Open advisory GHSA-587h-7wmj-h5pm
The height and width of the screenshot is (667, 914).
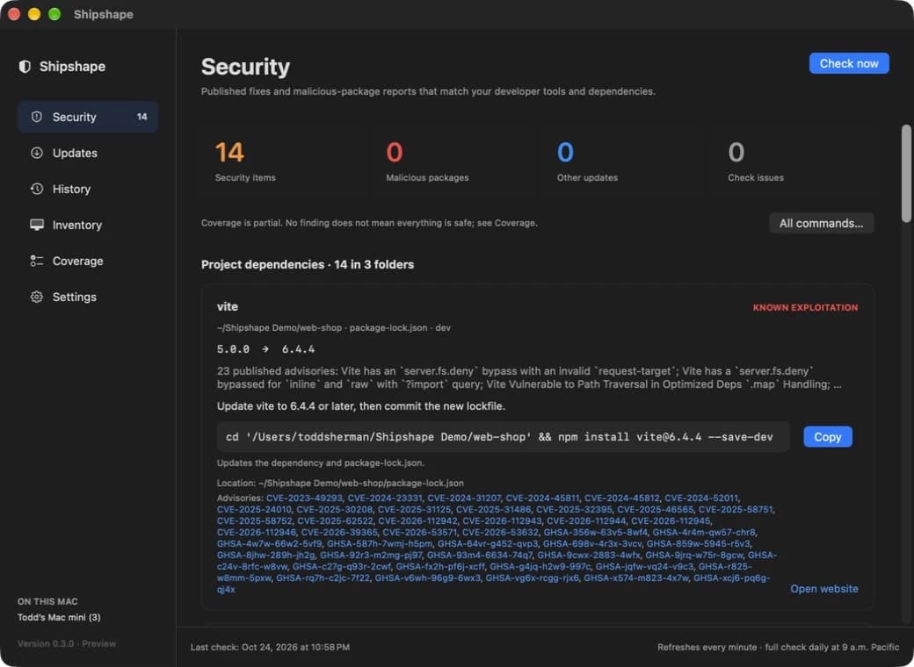coord(380,543)
